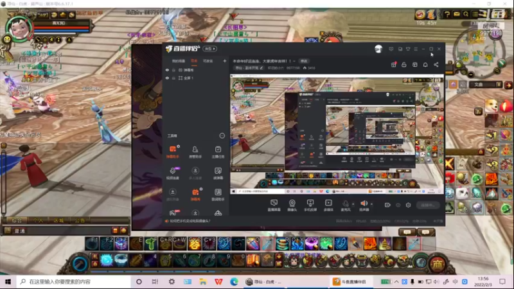Click the game chat input 普通 field
This screenshot has height=289, width=514.
60,231
